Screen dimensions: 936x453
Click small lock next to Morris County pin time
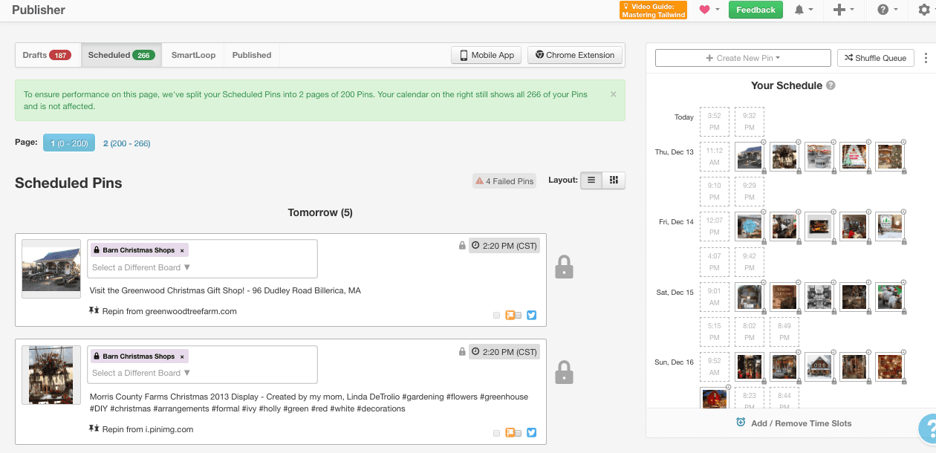coord(462,351)
